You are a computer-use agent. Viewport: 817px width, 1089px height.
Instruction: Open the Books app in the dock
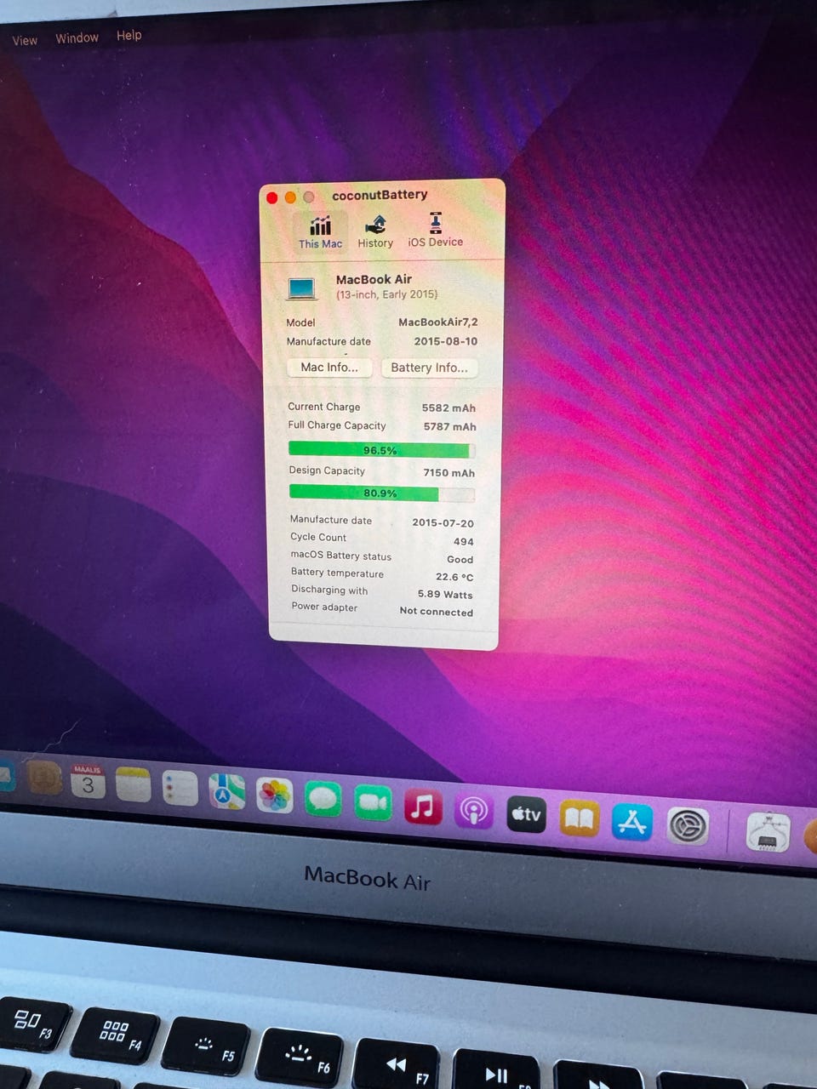point(579,819)
